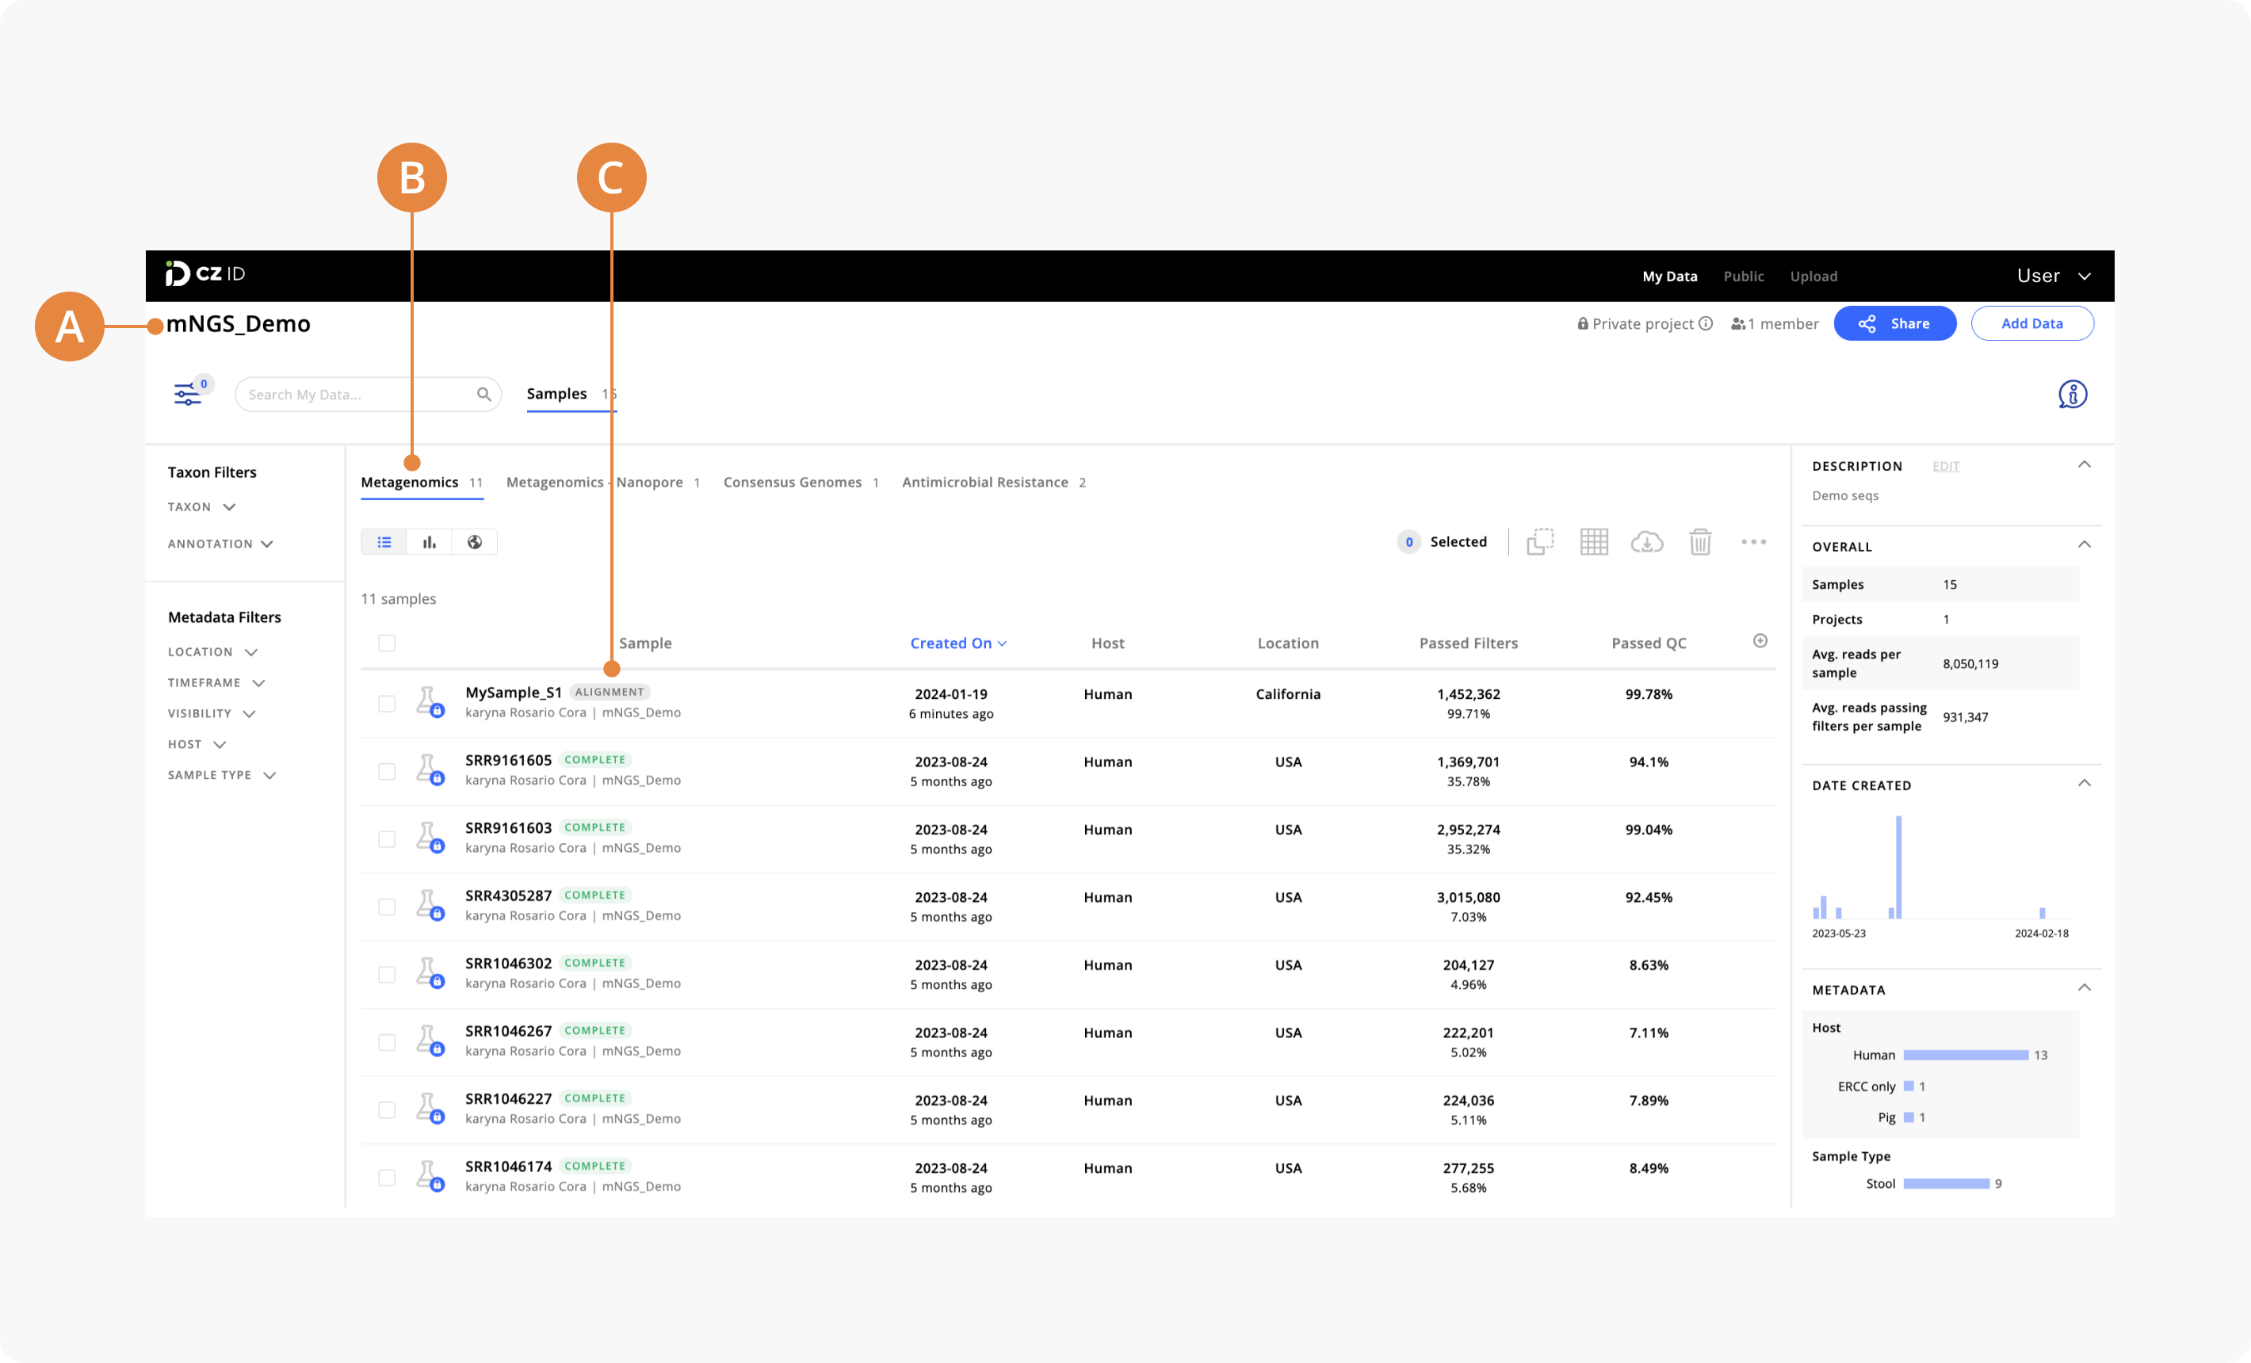
Task: Open the more options ellipsis icon
Action: (1753, 542)
